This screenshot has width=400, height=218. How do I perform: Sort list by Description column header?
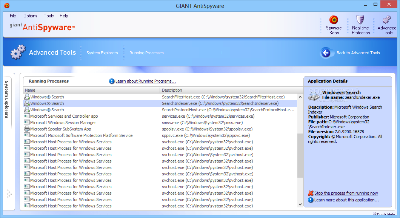click(x=230, y=90)
